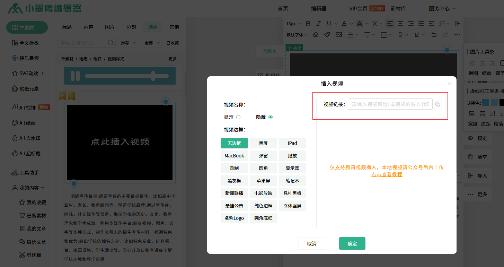Open 素材库 in top navigation

tap(398, 9)
